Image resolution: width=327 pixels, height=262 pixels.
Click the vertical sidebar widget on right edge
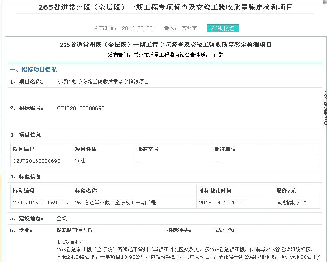point(325,108)
